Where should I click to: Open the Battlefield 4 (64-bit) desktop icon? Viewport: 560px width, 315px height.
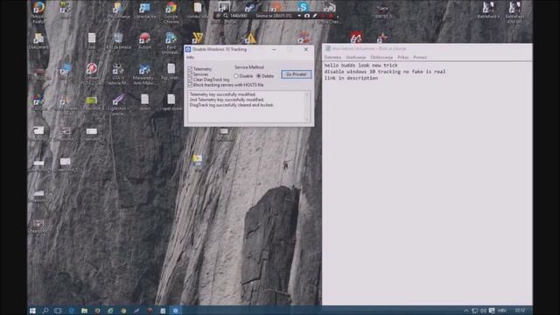[x=514, y=12]
